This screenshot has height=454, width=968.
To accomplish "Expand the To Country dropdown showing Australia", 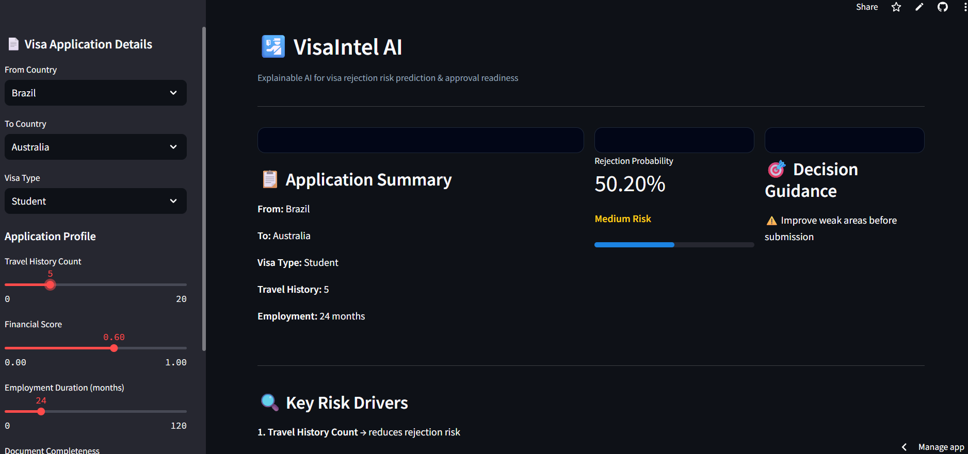I will click(95, 147).
